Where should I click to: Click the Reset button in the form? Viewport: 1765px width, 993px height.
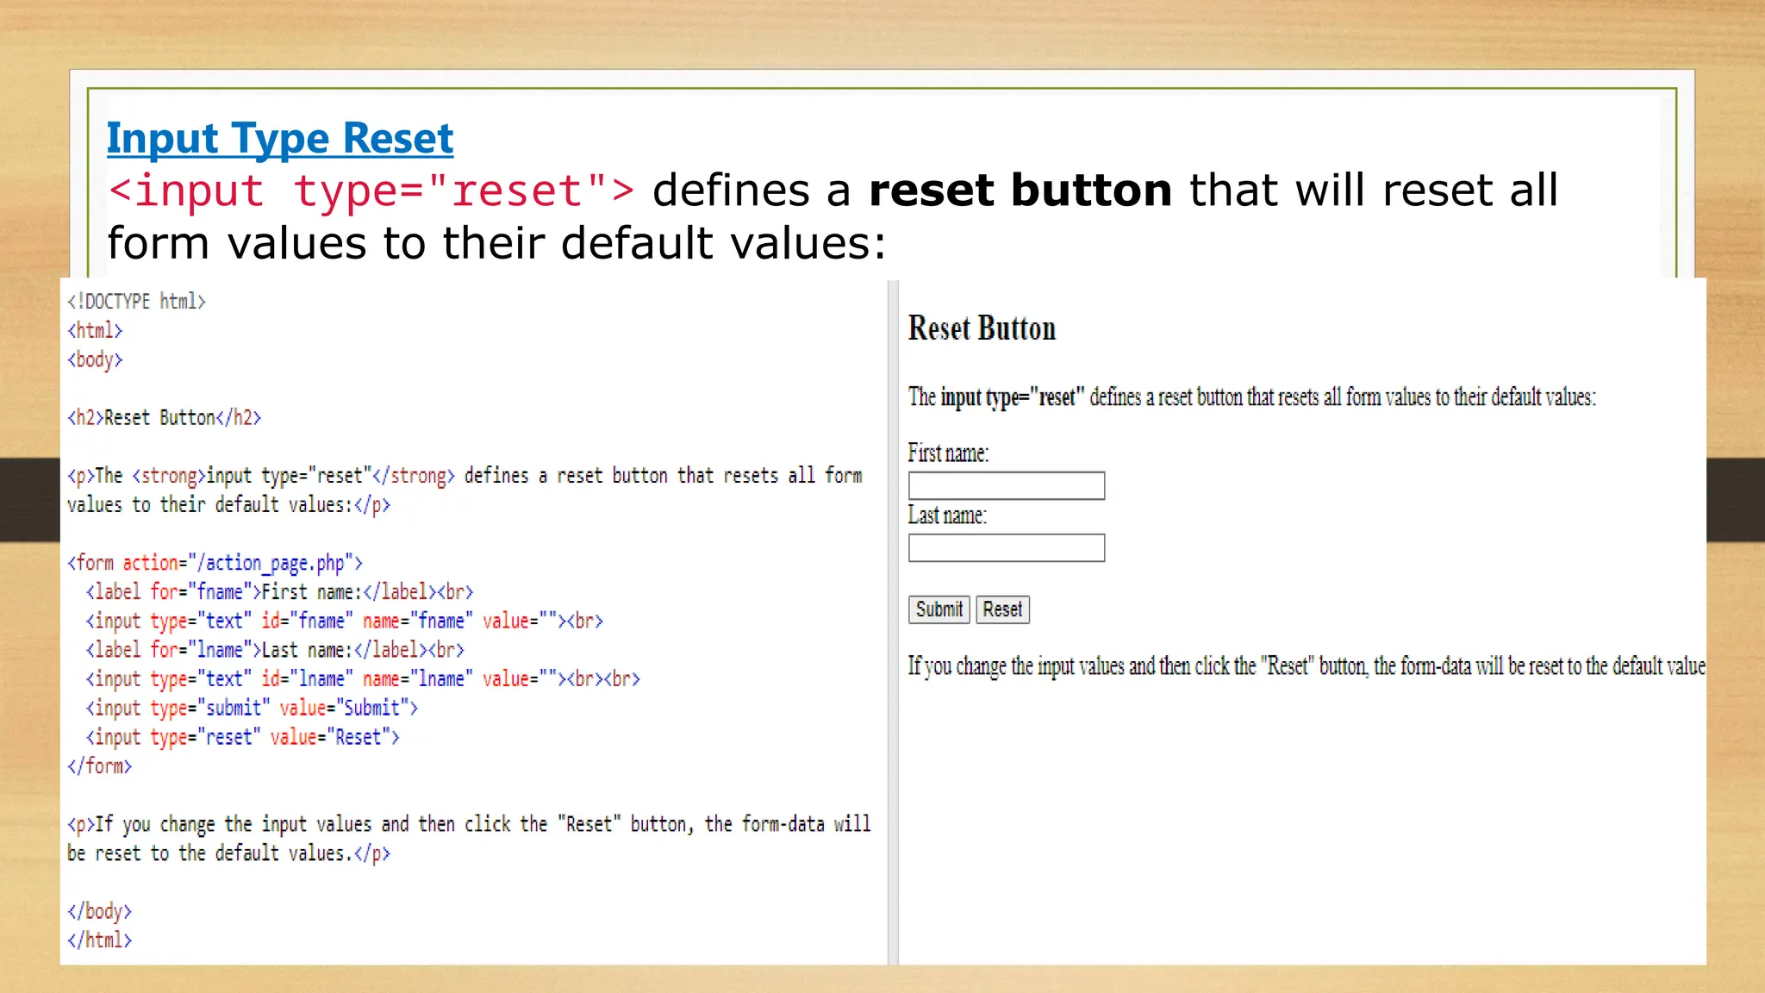(x=1002, y=609)
